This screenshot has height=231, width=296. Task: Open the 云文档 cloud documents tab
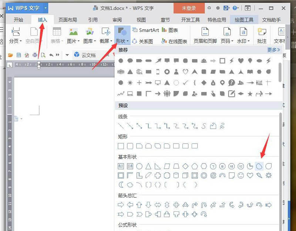[x=85, y=55]
